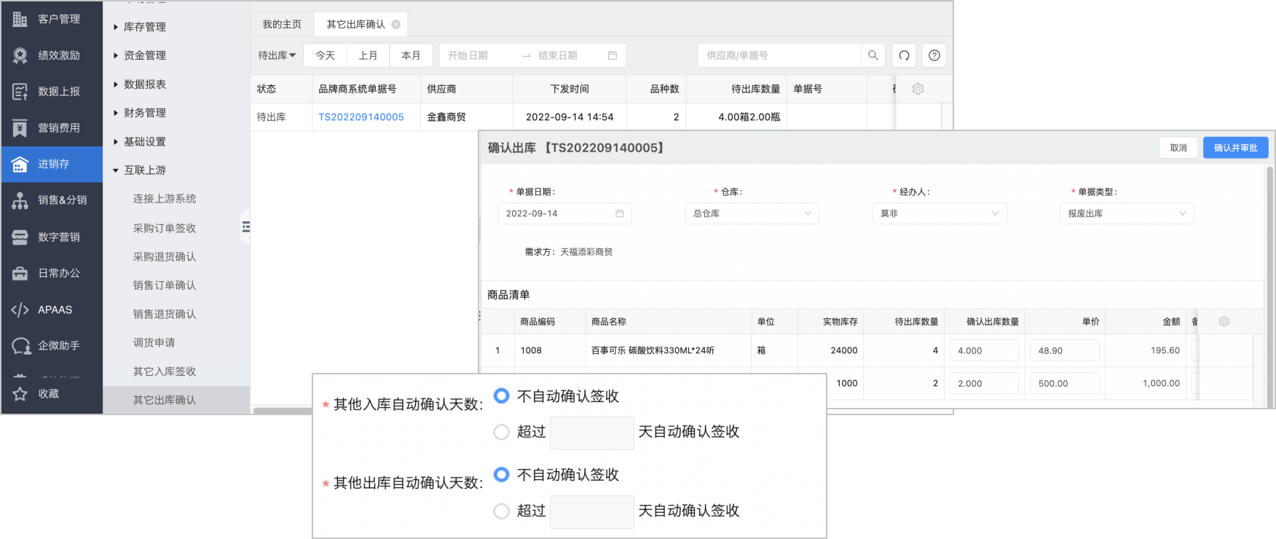The height and width of the screenshot is (539, 1276).
Task: Open 销售订单确认 menu item
Action: coord(165,286)
